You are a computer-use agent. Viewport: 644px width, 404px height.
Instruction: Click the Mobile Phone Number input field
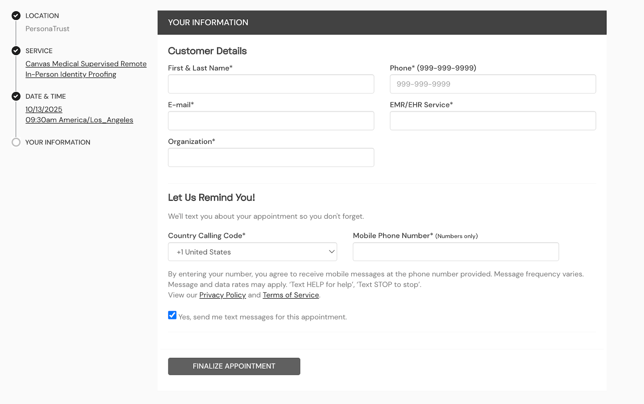(456, 252)
